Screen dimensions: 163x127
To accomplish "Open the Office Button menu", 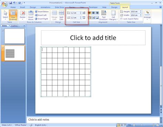I will [x=4, y=4].
